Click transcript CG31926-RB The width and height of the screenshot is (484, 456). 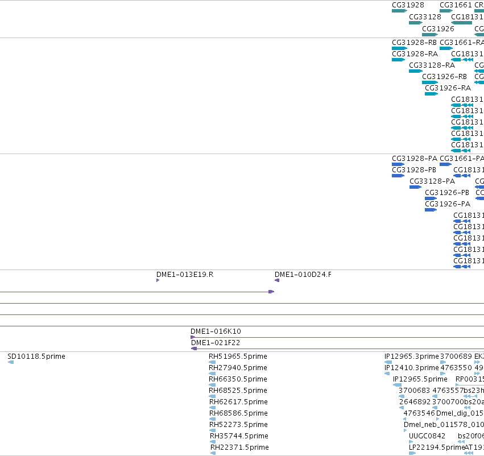(429, 82)
